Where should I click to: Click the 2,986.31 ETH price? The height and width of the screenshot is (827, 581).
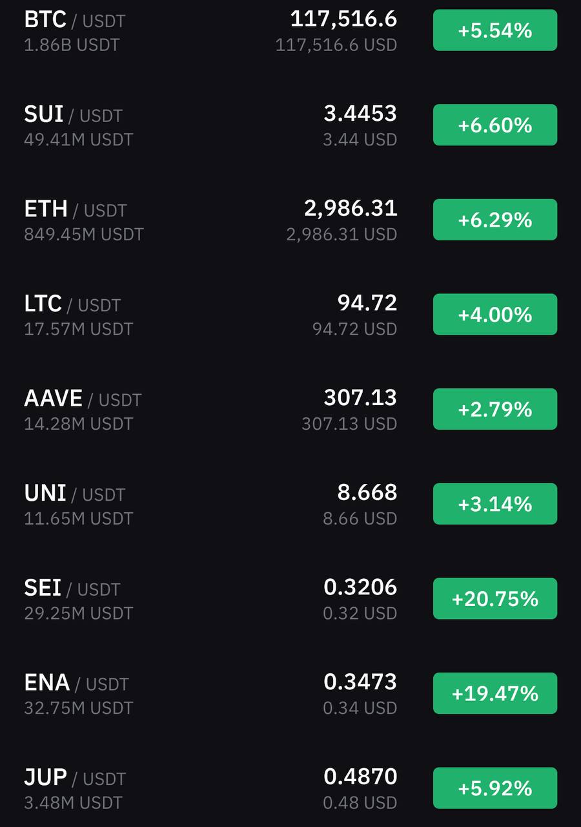(351, 208)
